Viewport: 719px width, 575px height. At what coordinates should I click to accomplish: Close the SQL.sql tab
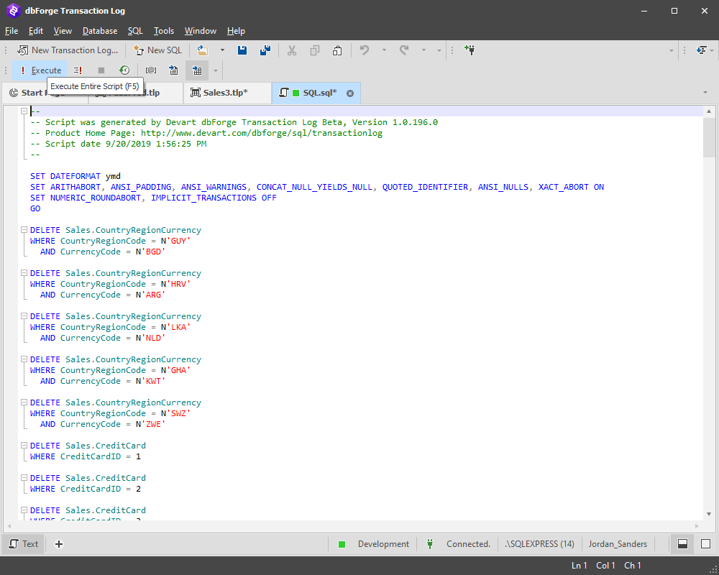click(x=350, y=93)
